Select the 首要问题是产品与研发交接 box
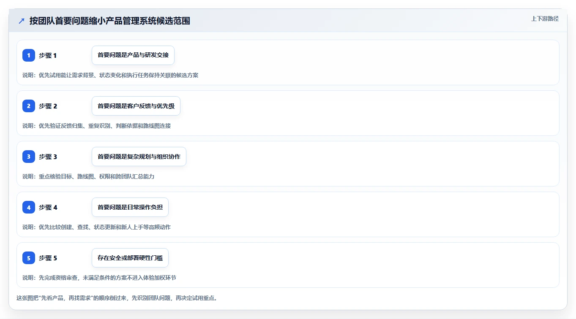 133,55
